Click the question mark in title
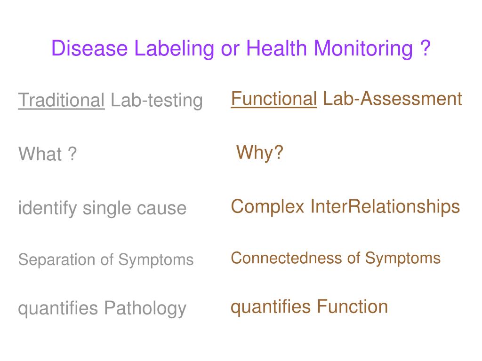This screenshot has height=361, width=482. point(426,48)
